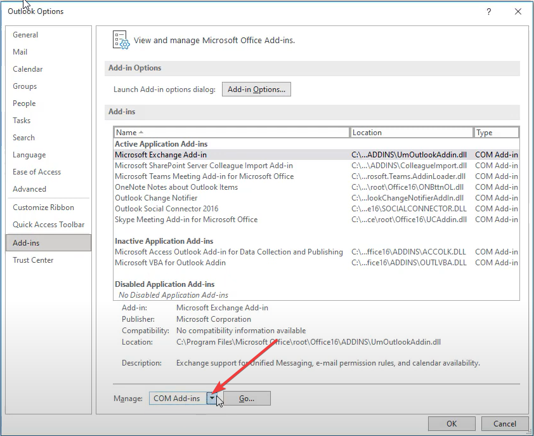Go to People options
Image resolution: width=534 pixels, height=436 pixels.
[x=49, y=103]
